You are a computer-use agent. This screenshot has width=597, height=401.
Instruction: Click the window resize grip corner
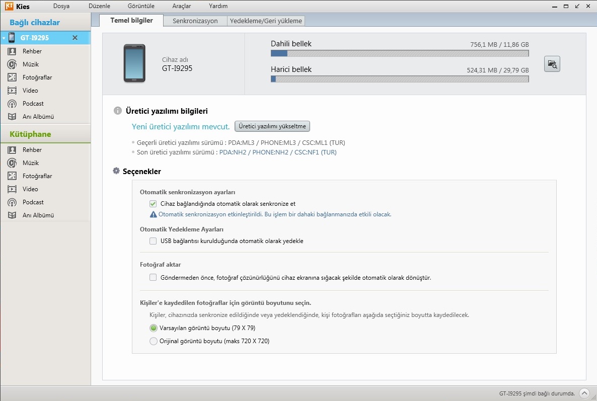tap(593, 397)
